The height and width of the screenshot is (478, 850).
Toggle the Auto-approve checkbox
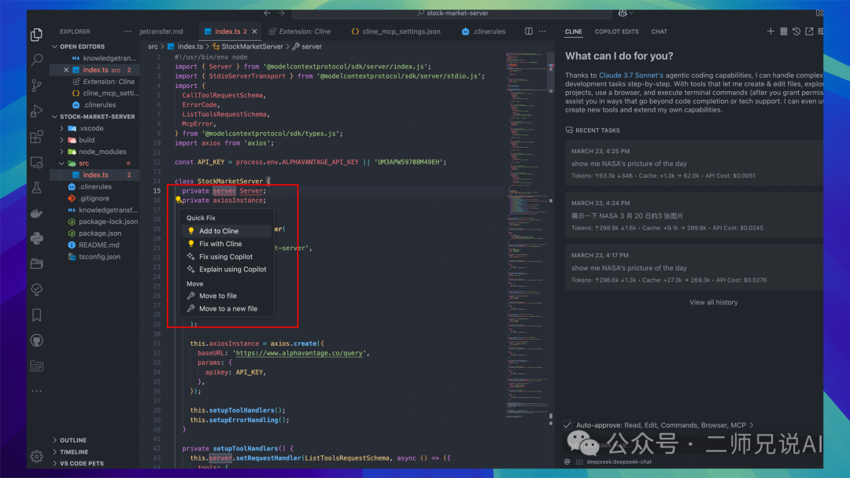coord(567,425)
